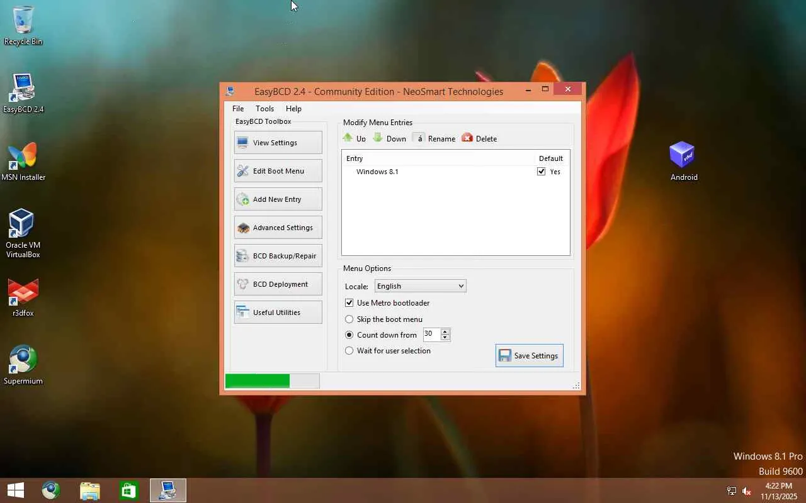Open BCD Deployment section
The height and width of the screenshot is (503, 806).
point(278,284)
